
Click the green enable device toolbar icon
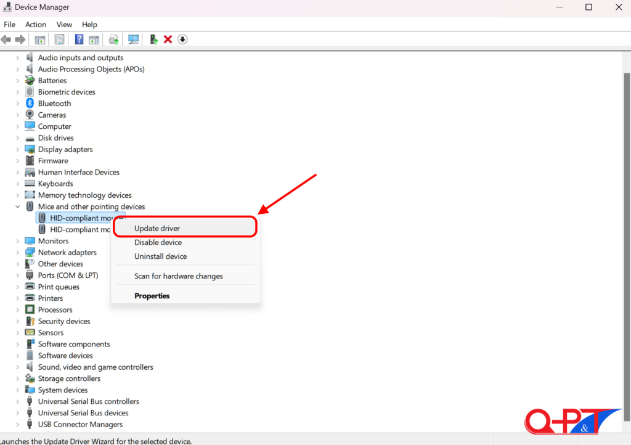153,39
